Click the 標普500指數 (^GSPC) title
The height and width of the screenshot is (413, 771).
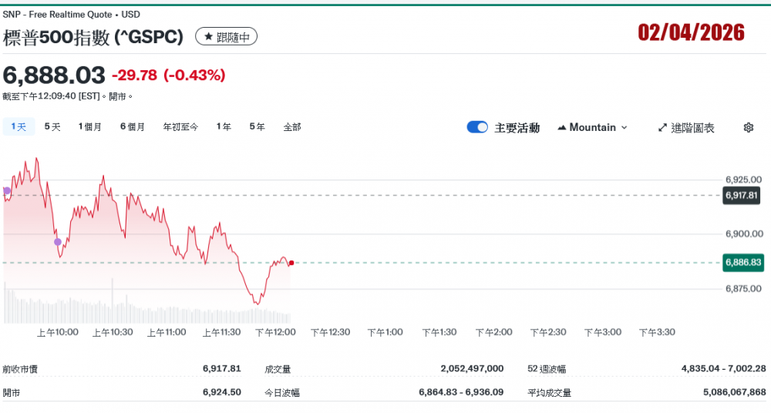tap(93, 36)
